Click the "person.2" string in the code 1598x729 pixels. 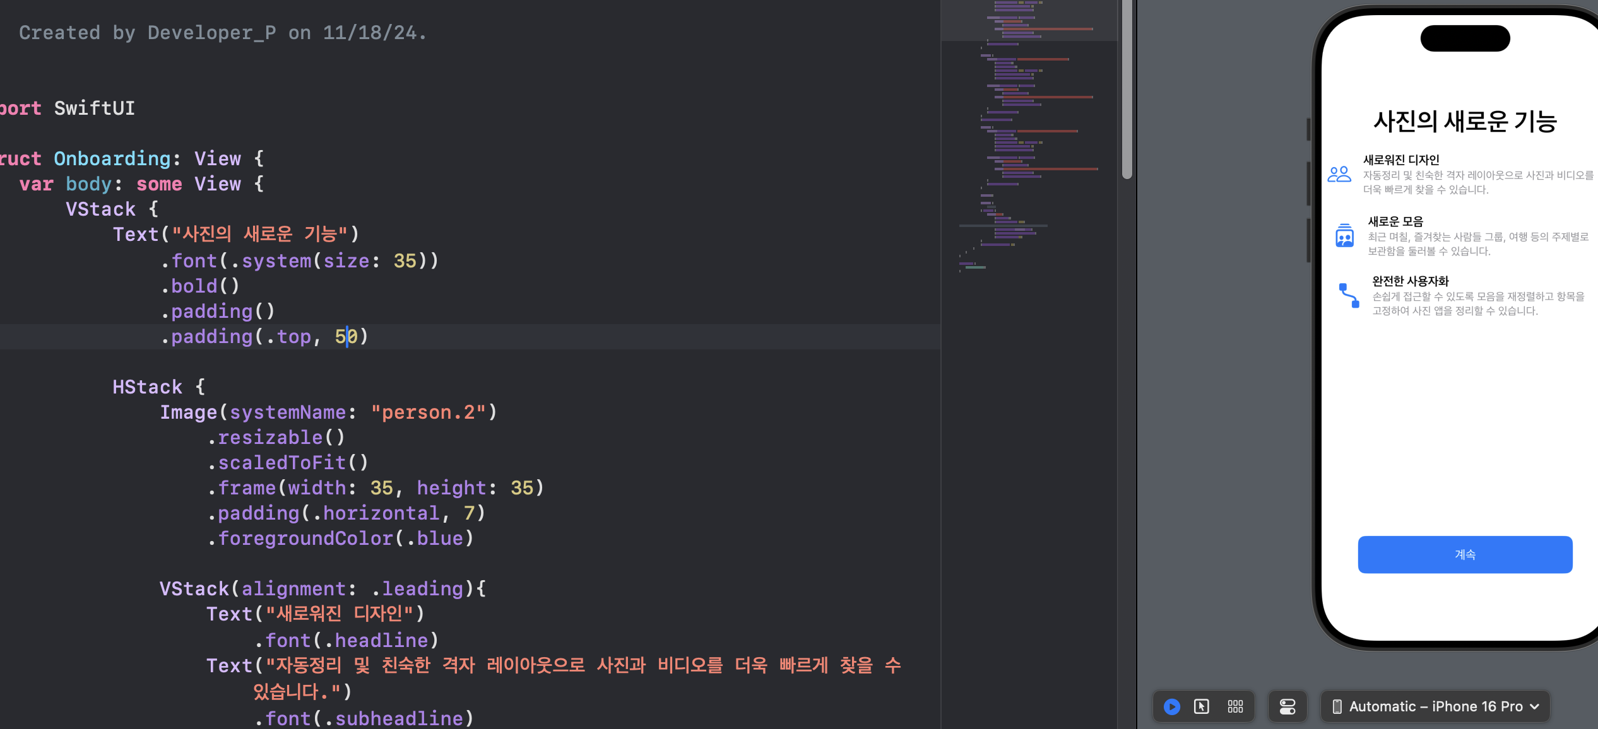(428, 412)
